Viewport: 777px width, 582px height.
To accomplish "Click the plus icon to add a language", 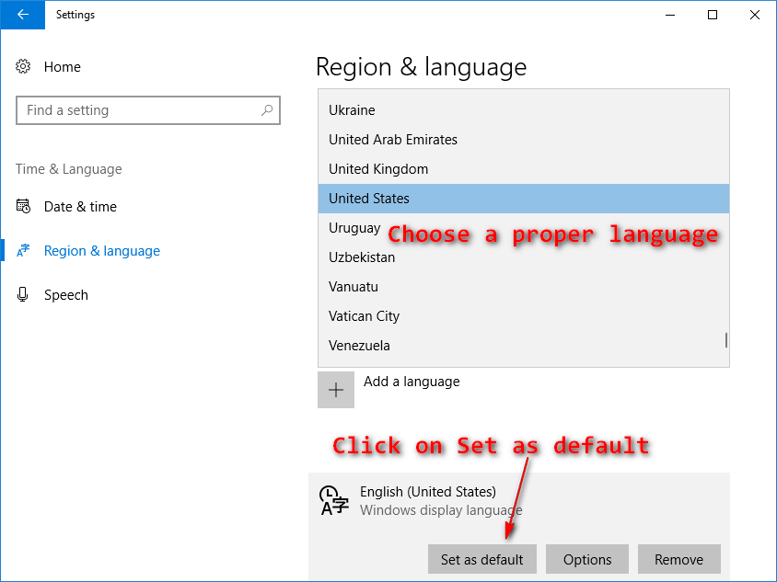I will (x=335, y=390).
